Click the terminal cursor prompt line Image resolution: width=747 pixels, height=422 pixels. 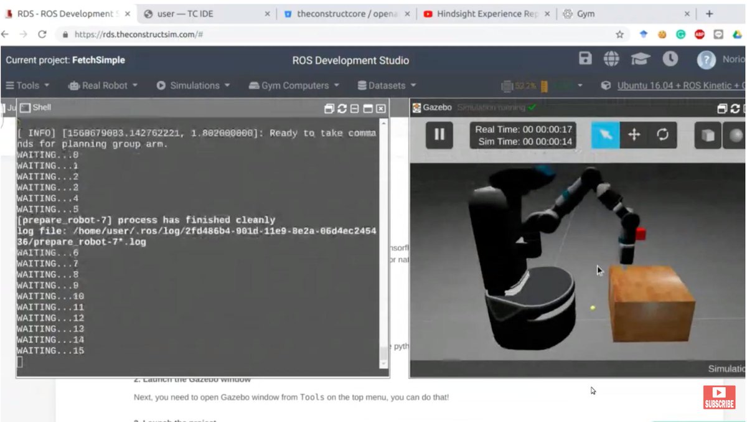coord(20,362)
